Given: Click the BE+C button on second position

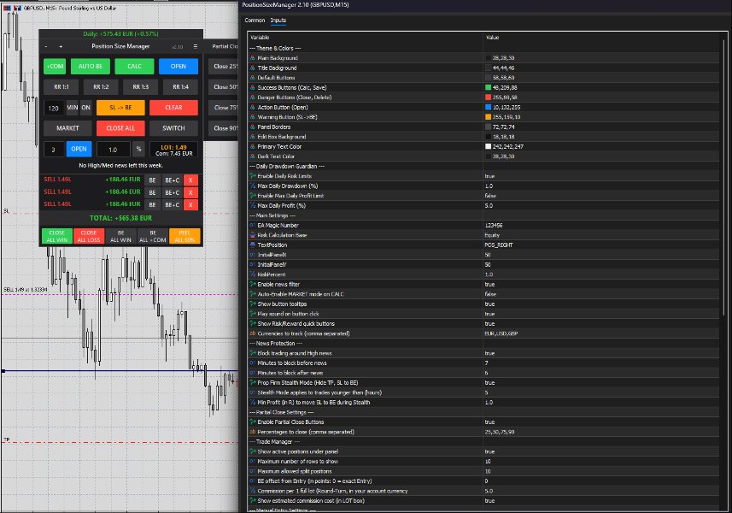Looking at the screenshot, I should point(172,192).
